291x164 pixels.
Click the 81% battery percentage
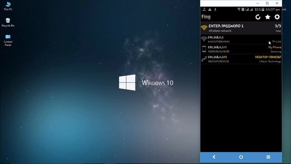[258, 10]
